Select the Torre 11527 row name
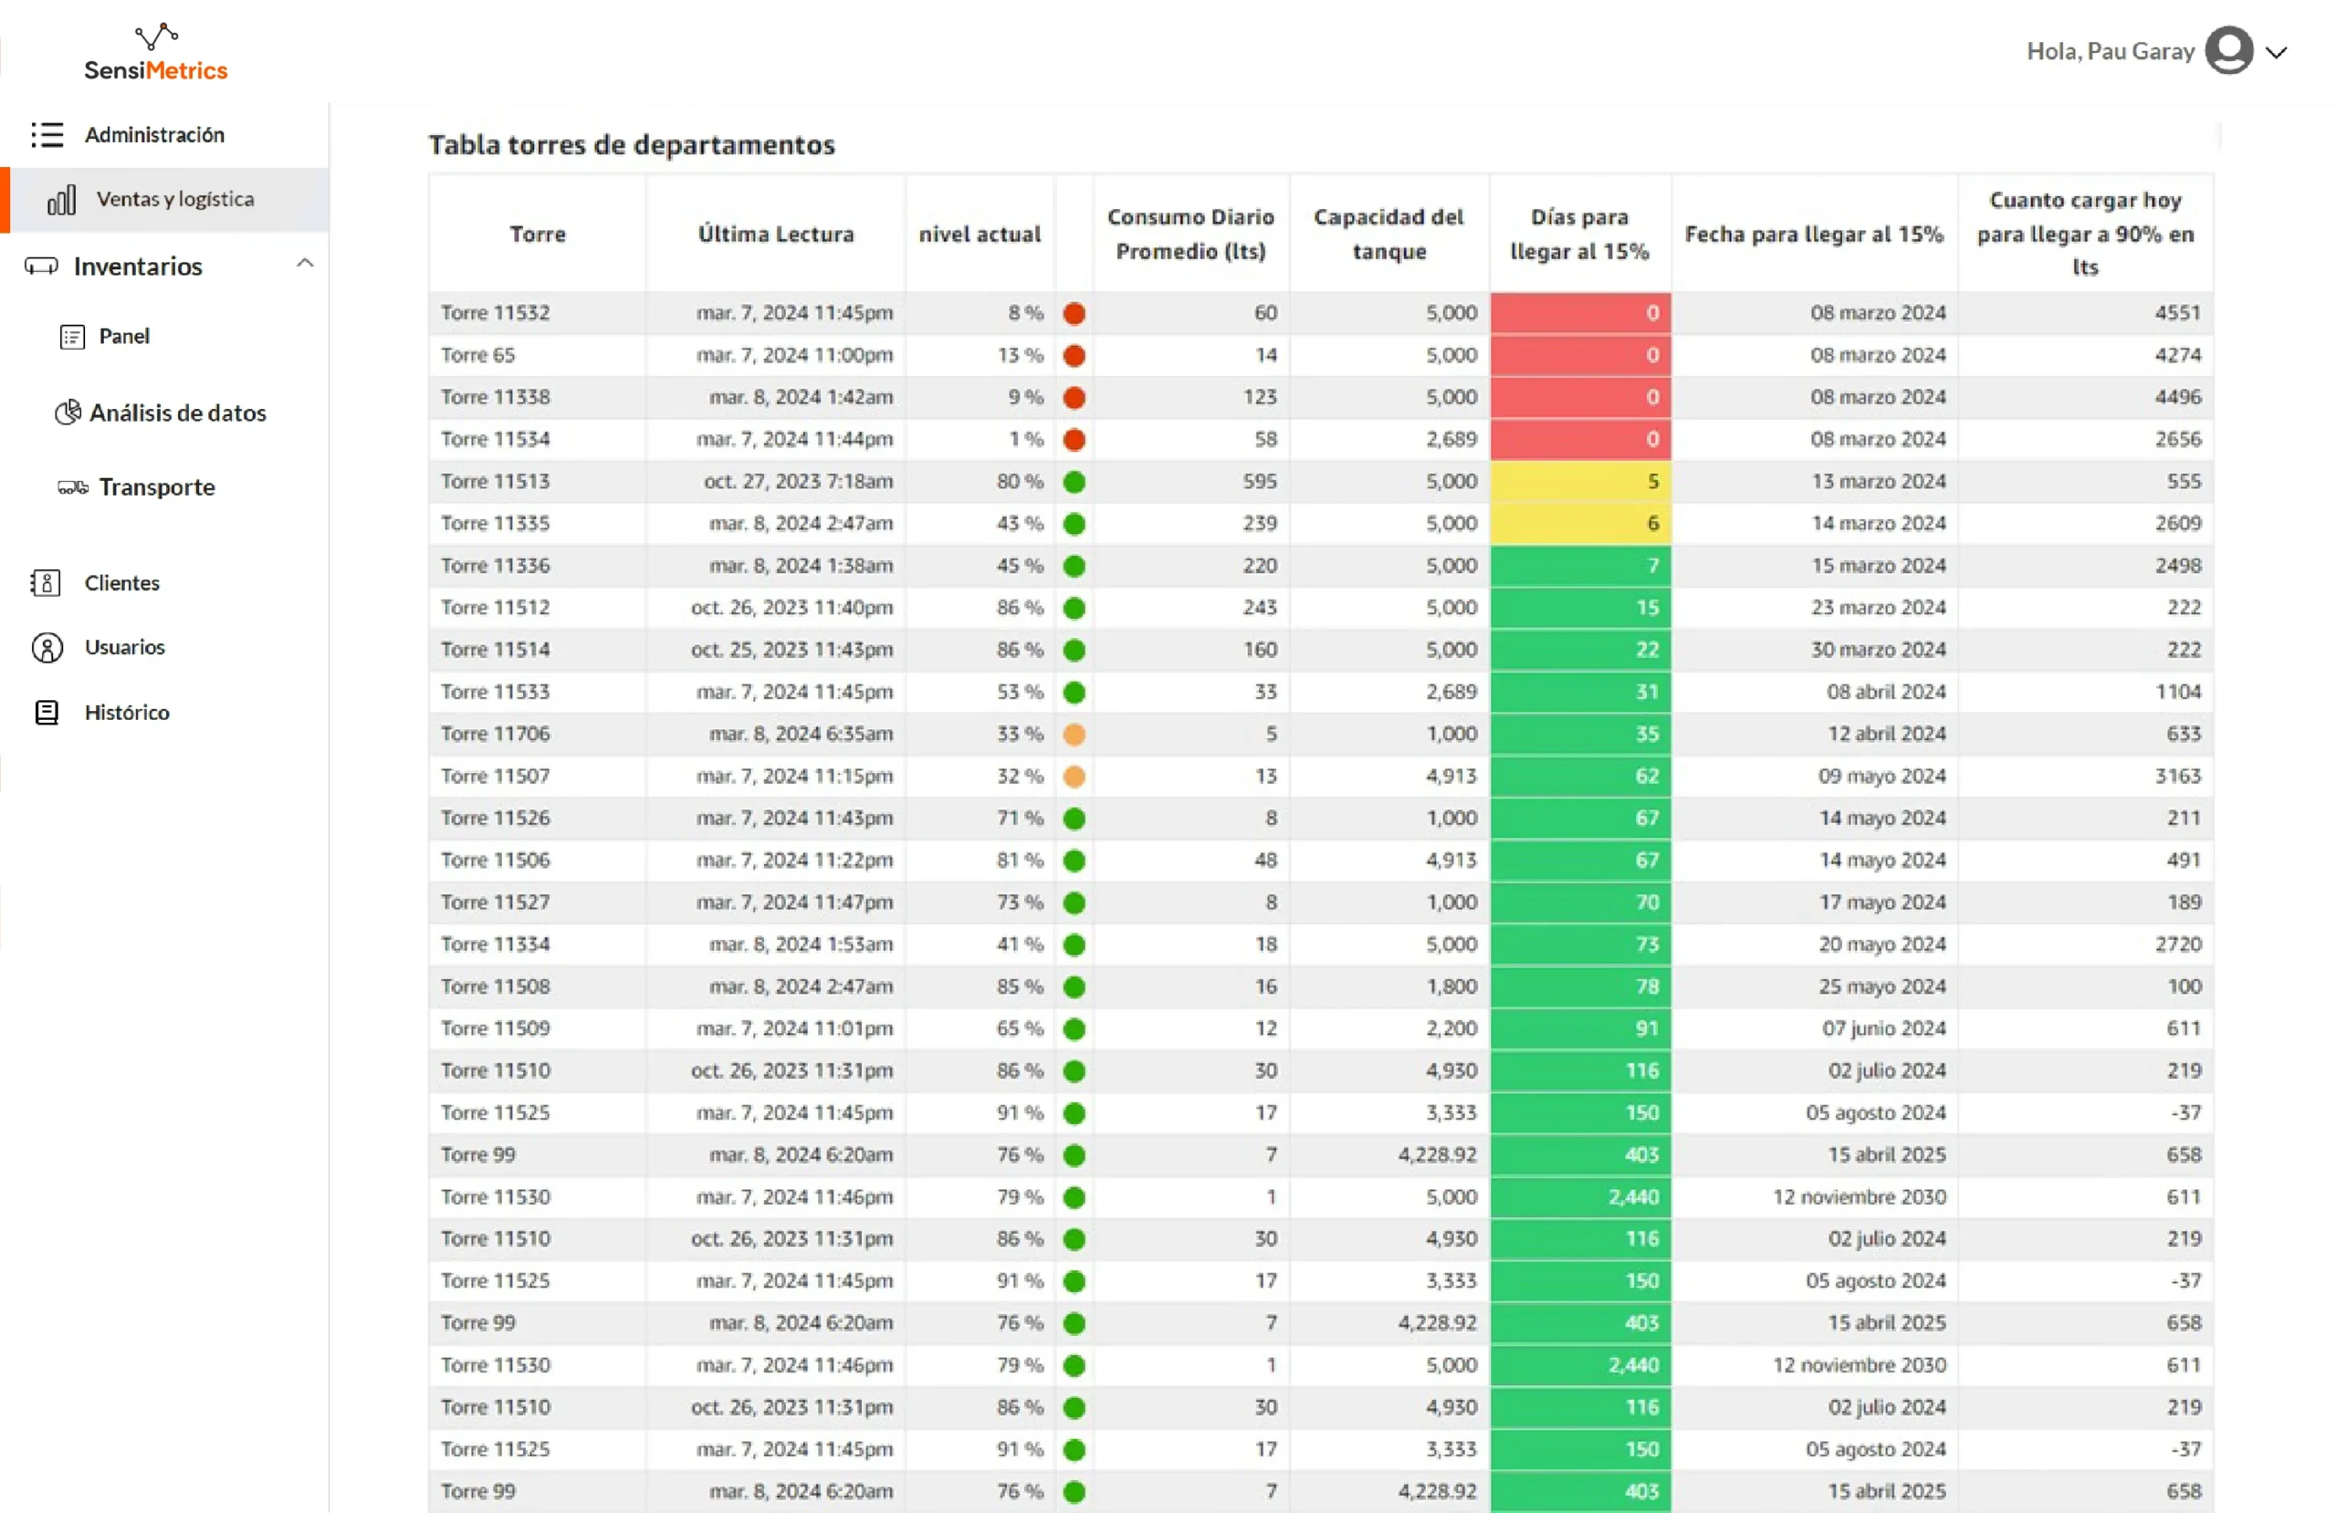Viewport: 2337px width, 1513px height. 495,903
